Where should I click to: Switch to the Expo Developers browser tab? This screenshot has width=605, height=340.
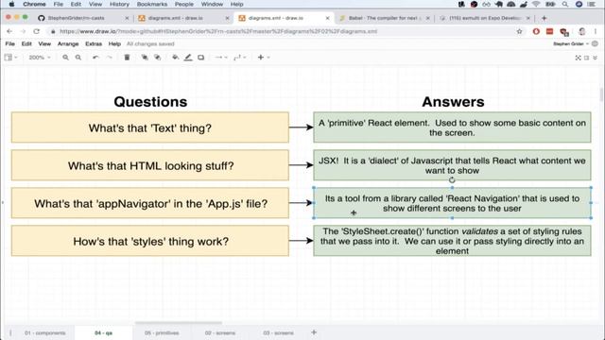485,18
